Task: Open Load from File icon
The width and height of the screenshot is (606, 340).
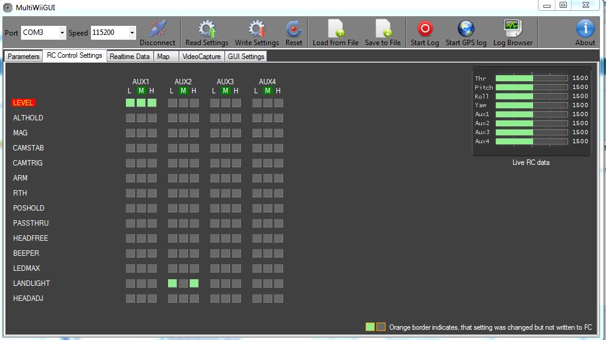Action: pyautogui.click(x=336, y=29)
